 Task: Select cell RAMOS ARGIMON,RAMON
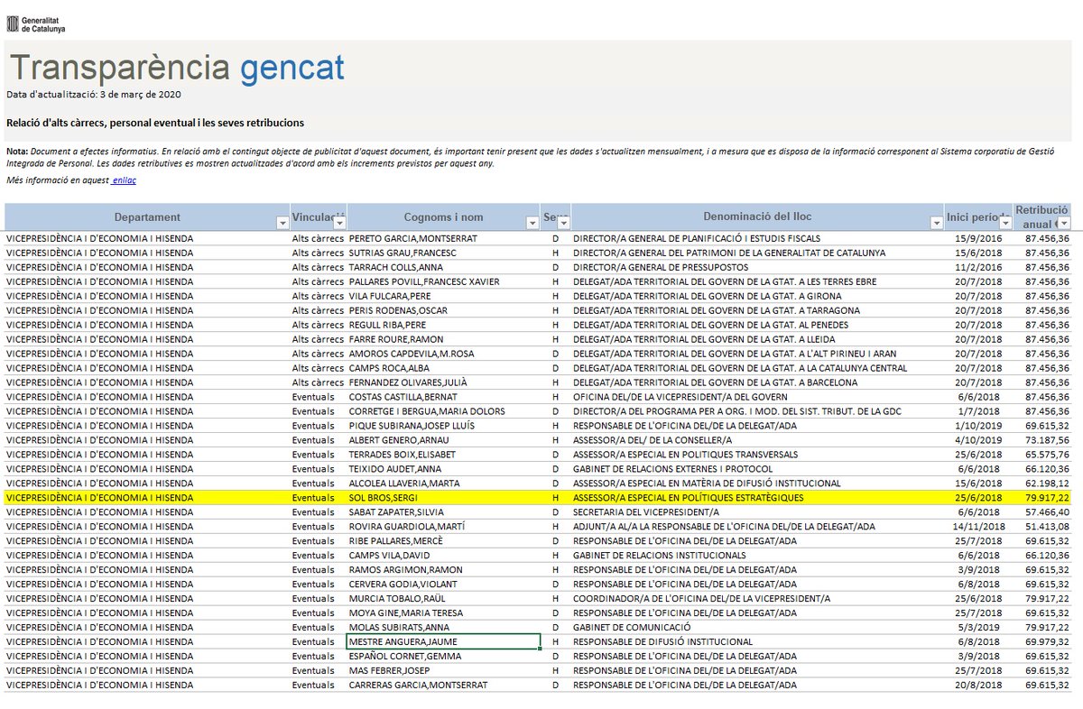(444, 569)
